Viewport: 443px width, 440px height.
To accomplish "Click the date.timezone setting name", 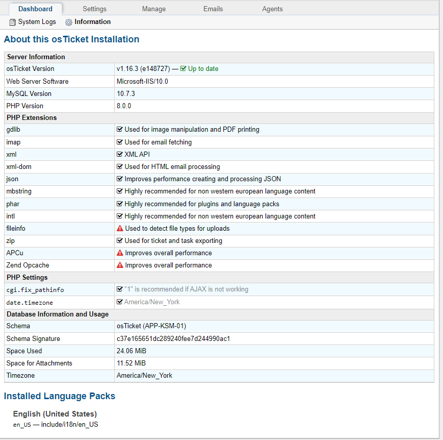I will coord(30,303).
